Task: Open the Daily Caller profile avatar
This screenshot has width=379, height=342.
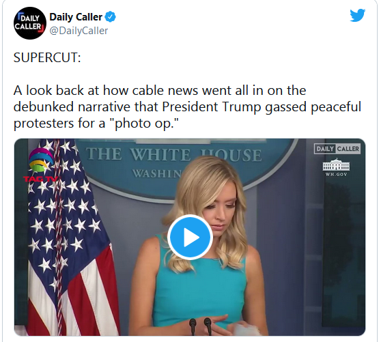Action: coord(30,23)
